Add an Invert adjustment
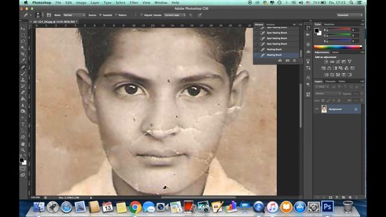Image resolution: width=386 pixels, height=217 pixels. (x=326, y=75)
